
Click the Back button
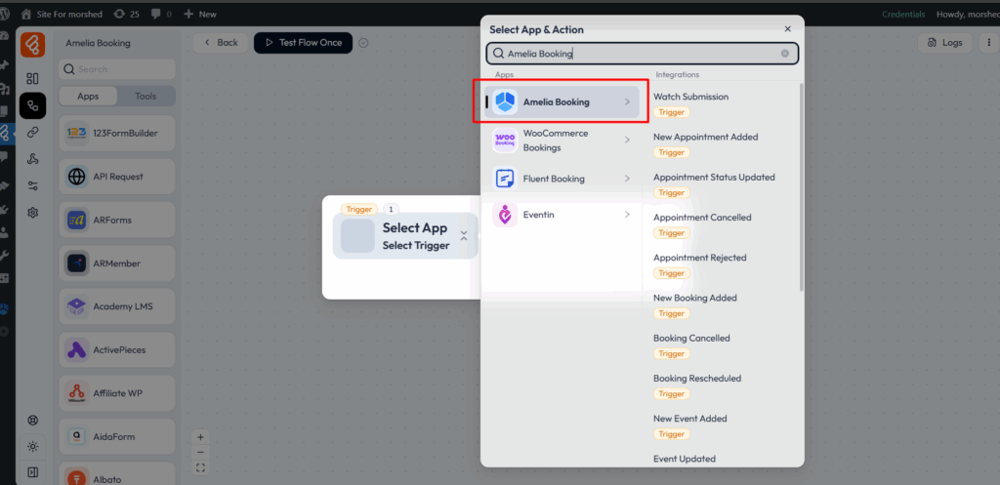[220, 43]
